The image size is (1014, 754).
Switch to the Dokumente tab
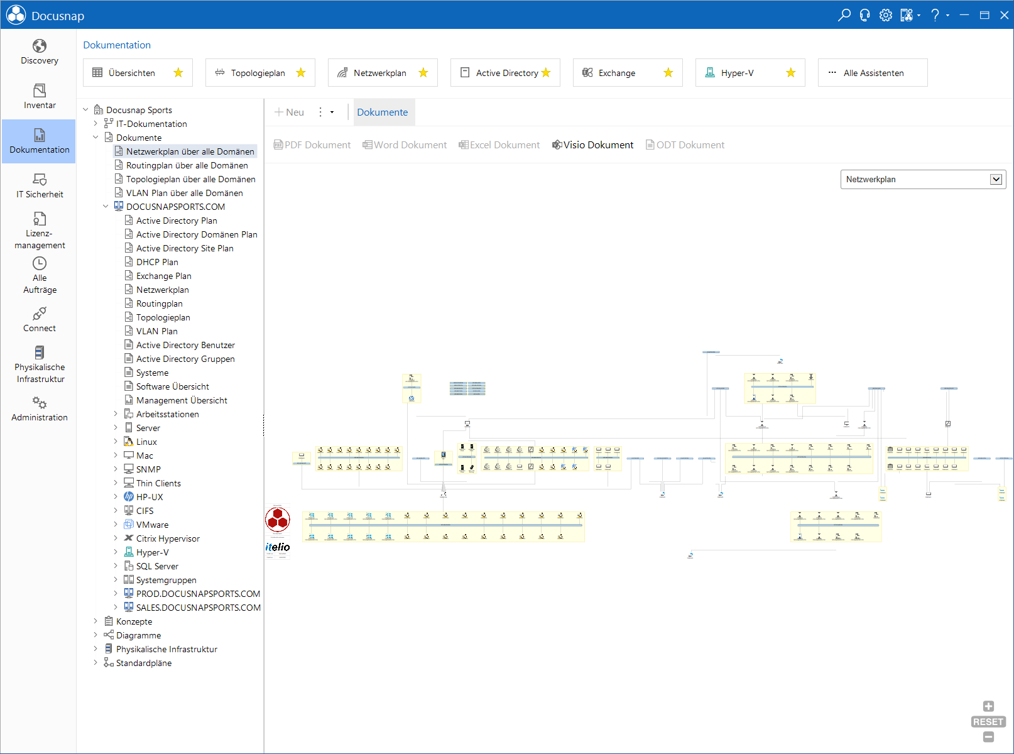(383, 112)
